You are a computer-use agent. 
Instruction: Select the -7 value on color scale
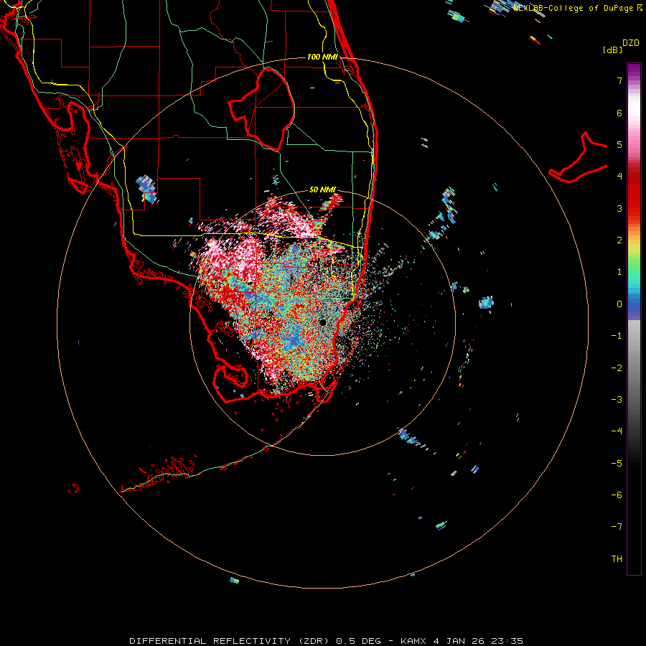(x=617, y=527)
